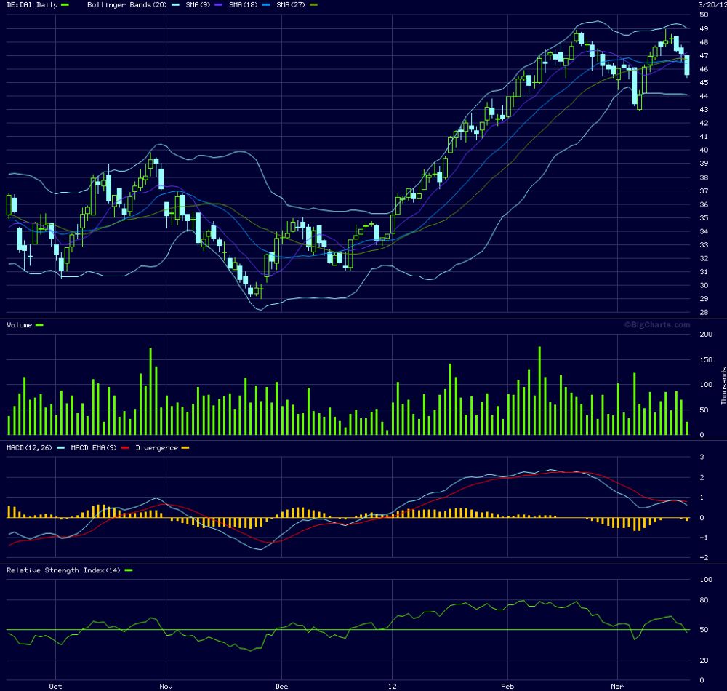Click the red MACD EMA(9) swatch
Viewport: 727px width, 691px height.
125,448
